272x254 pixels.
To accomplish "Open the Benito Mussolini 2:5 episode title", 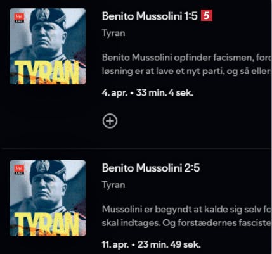I will (x=151, y=168).
